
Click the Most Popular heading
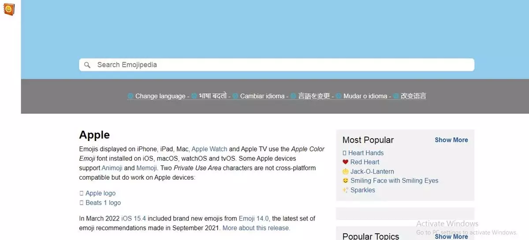(368, 140)
